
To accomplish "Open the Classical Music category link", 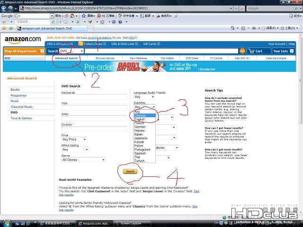I will coord(21,107).
